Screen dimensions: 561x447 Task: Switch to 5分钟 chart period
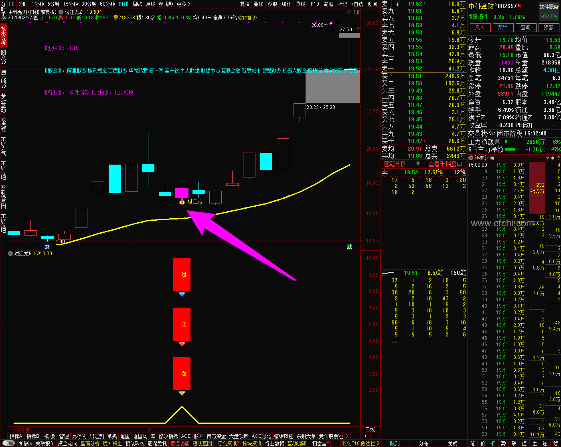coord(54,4)
